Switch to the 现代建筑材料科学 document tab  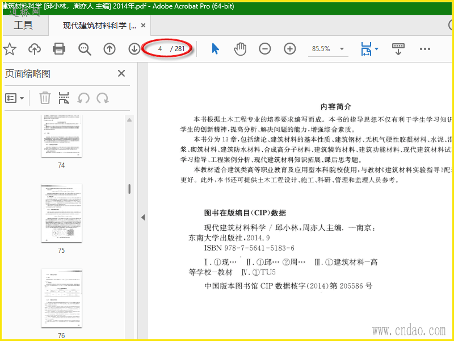[100, 26]
